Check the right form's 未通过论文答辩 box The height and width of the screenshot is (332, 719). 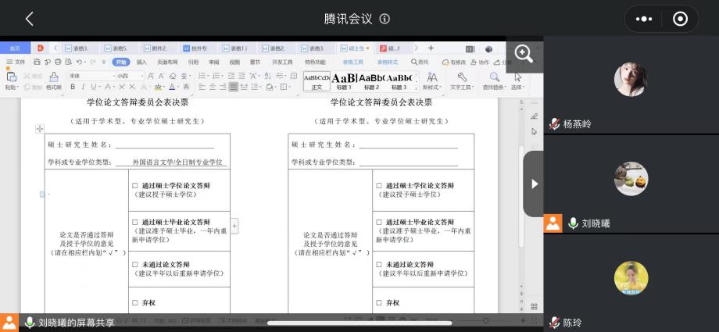tap(379, 265)
